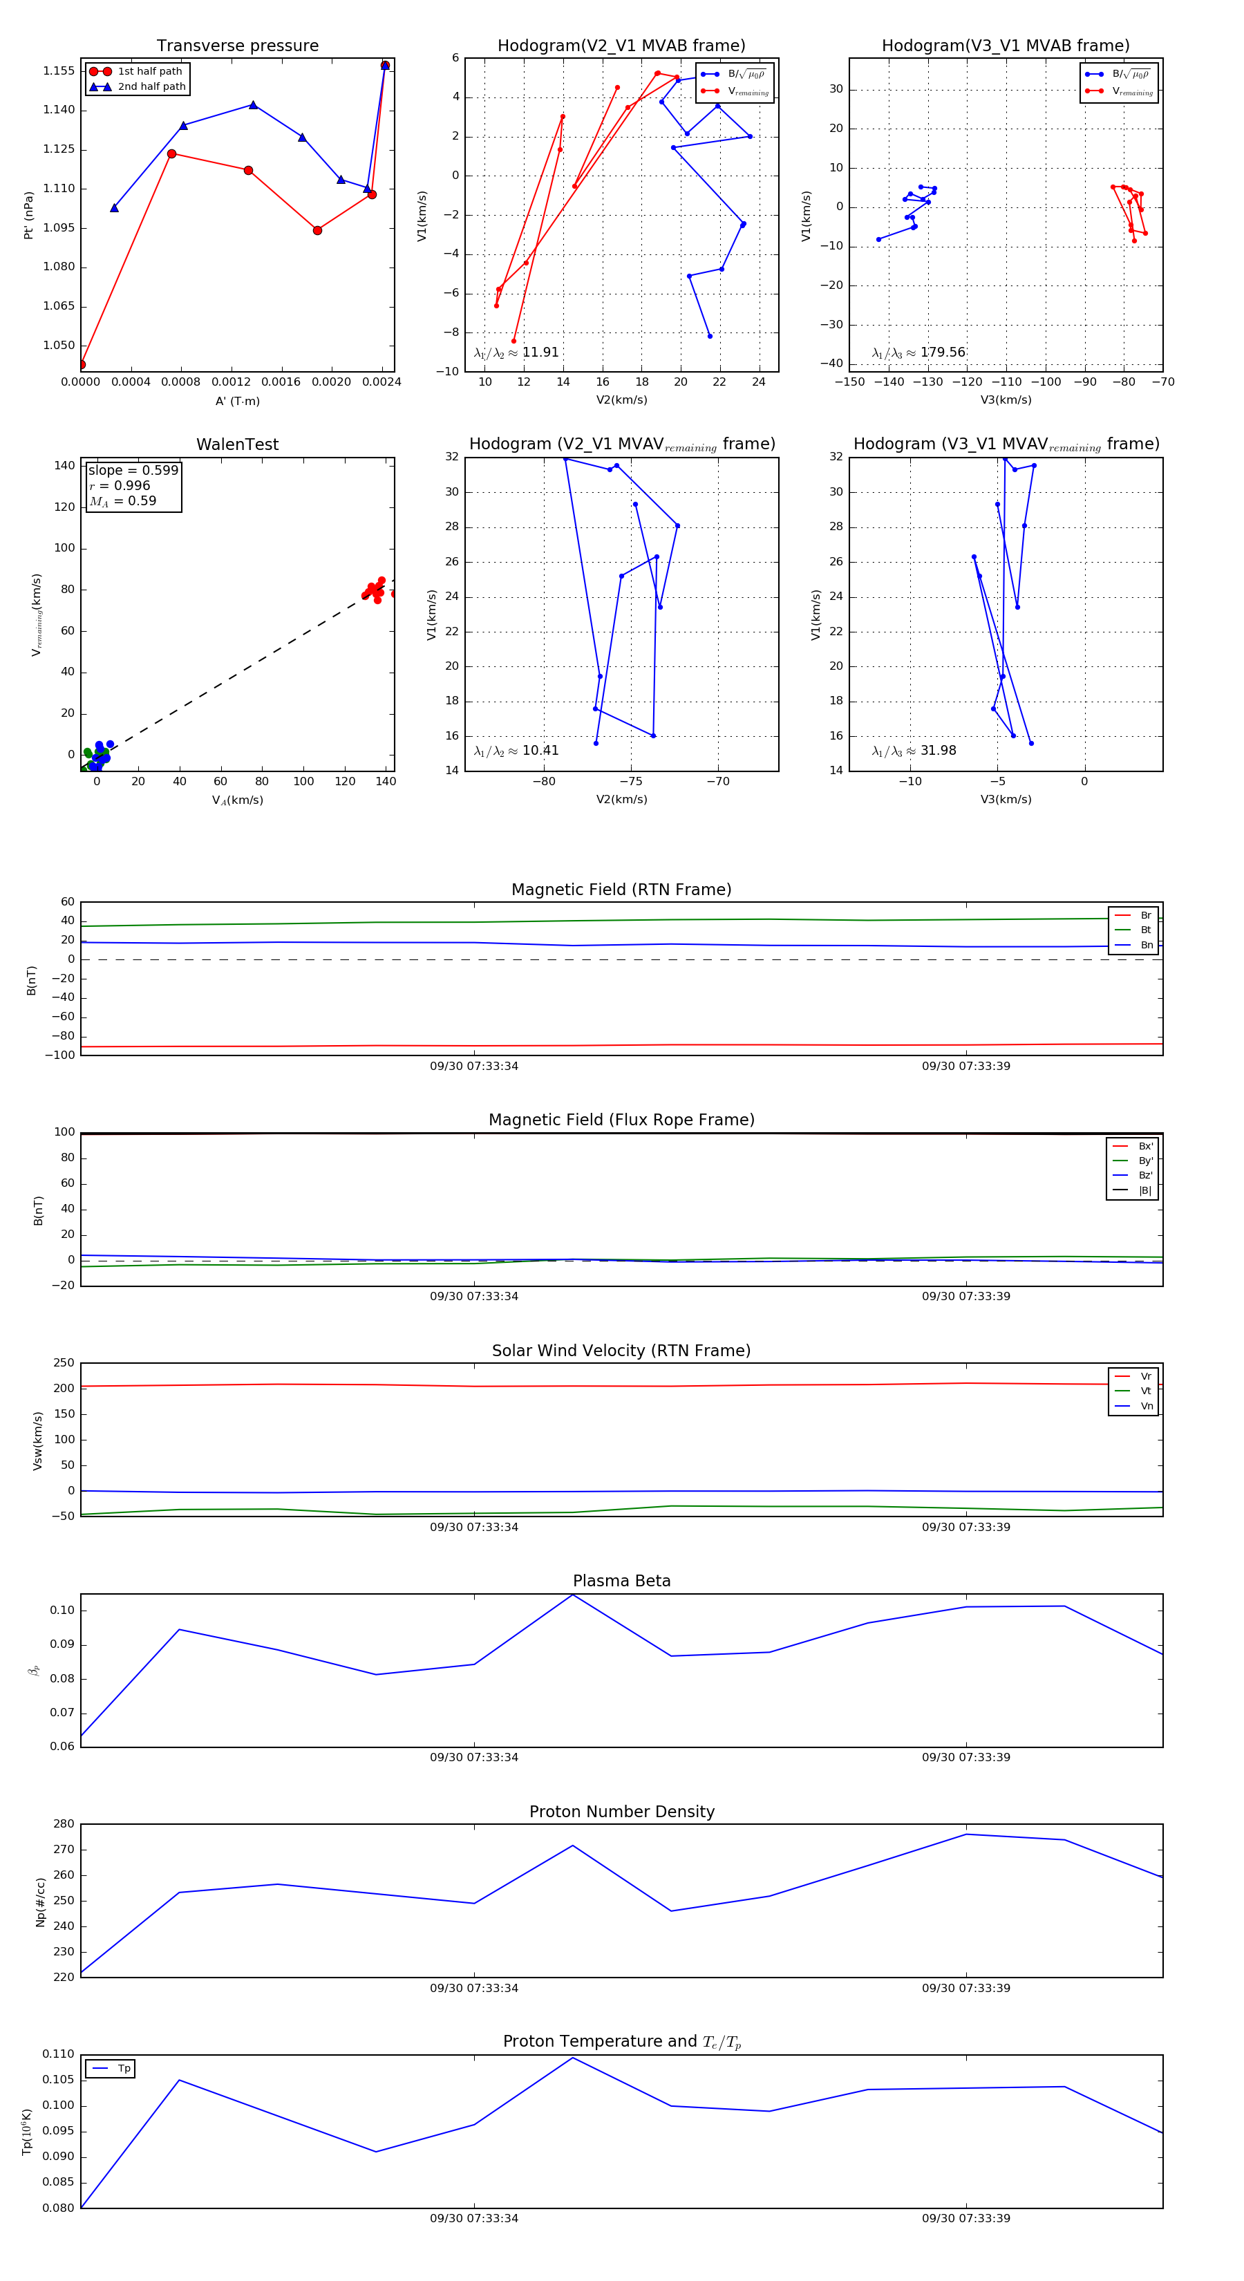Click the 'Bt' legend entry
1244x2281 pixels.
pos(1133,930)
